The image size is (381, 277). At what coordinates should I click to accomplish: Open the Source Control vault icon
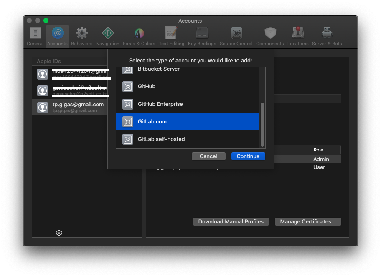click(236, 33)
